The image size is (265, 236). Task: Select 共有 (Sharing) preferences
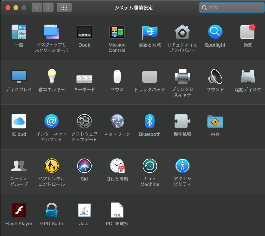[x=215, y=121]
